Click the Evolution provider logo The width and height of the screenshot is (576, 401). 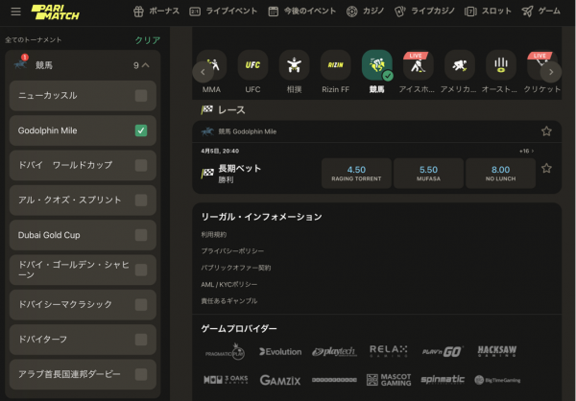280,352
